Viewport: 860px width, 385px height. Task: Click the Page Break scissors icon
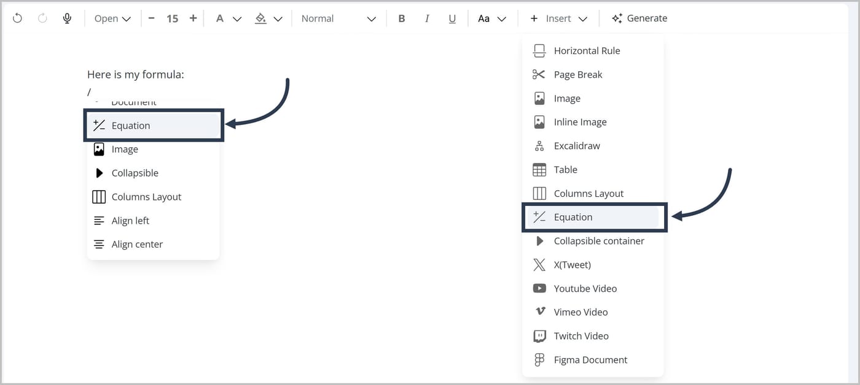(x=539, y=75)
